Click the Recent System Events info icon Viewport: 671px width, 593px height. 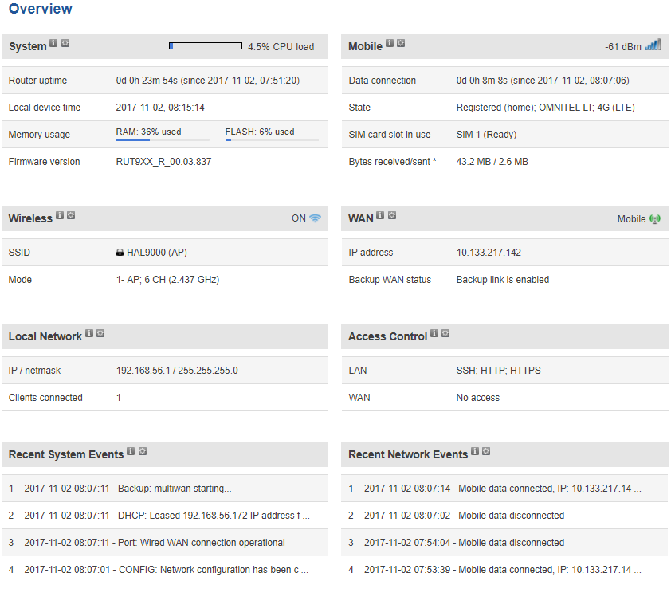tap(131, 451)
